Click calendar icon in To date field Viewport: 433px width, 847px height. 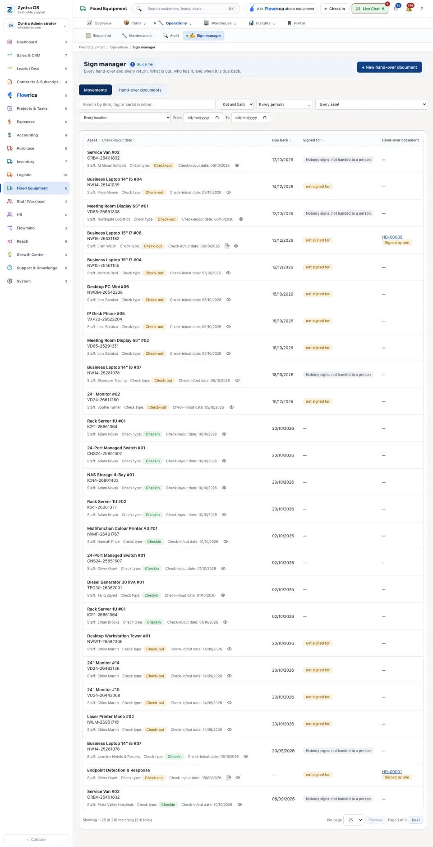(265, 118)
